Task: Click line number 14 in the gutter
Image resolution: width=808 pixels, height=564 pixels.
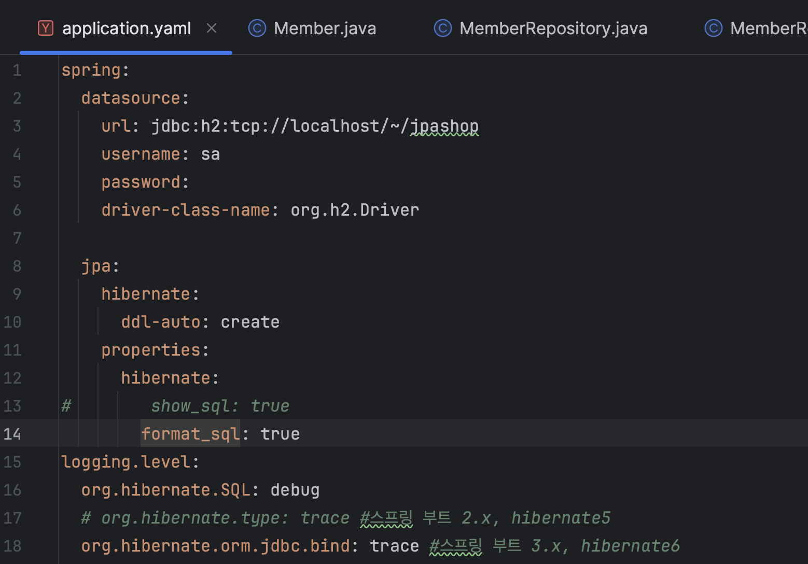Action: [x=12, y=434]
